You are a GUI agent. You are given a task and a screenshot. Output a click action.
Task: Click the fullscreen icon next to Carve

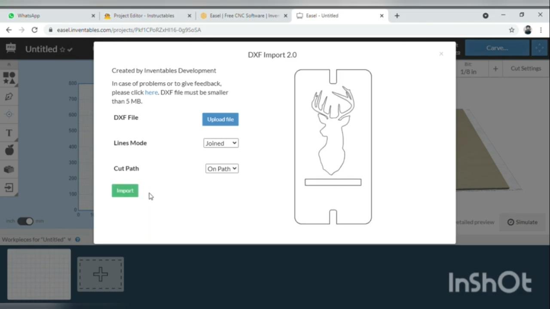[x=540, y=48]
